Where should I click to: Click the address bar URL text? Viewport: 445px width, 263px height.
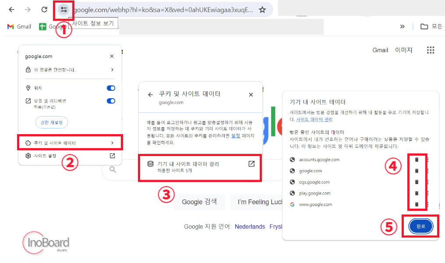pos(163,10)
